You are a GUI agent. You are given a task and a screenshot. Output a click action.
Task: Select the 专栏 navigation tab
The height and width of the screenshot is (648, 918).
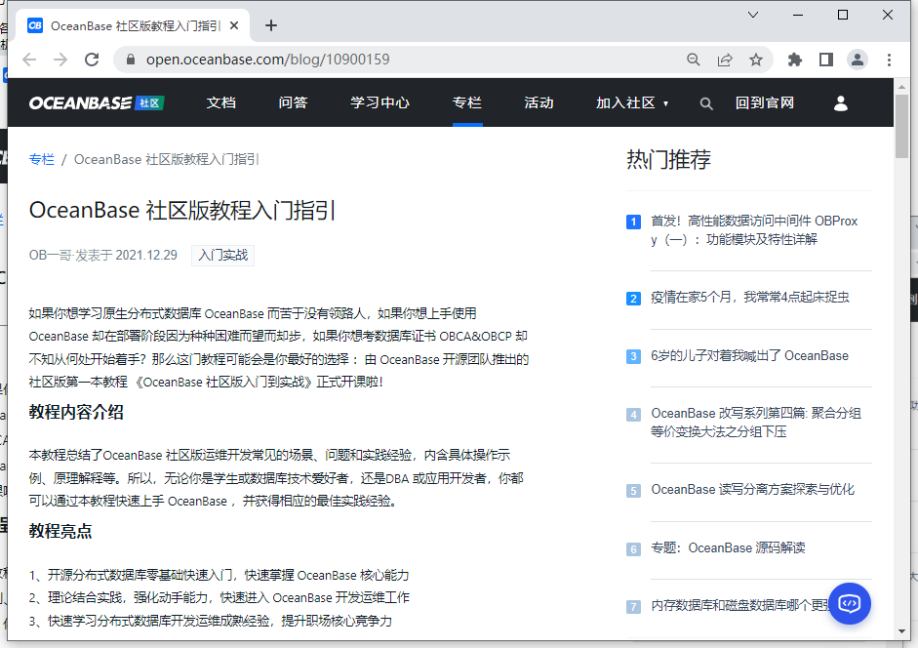467,102
